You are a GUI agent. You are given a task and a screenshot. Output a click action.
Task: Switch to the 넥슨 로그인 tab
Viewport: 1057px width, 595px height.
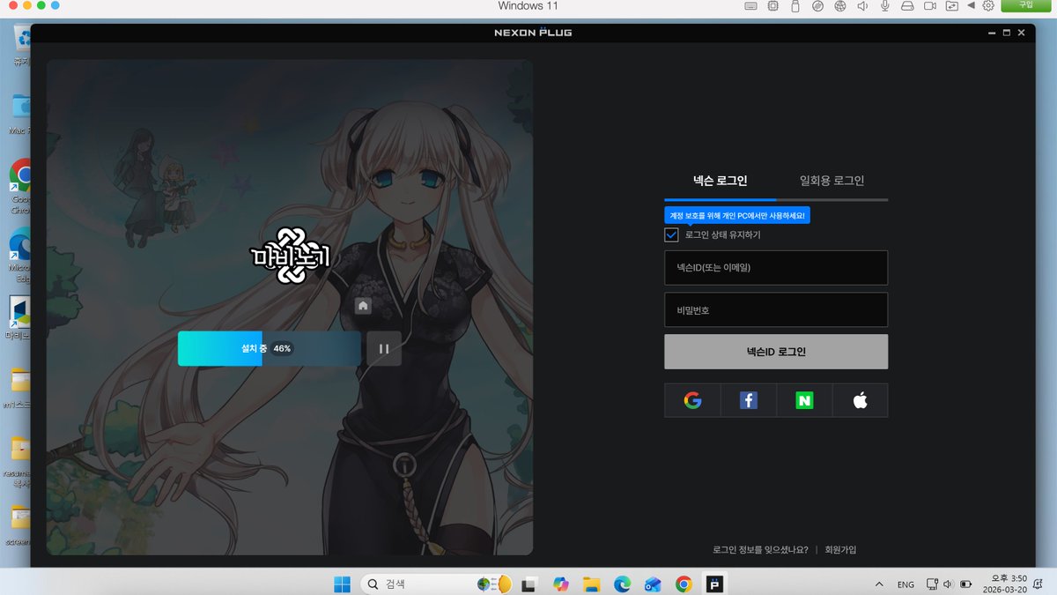click(720, 181)
